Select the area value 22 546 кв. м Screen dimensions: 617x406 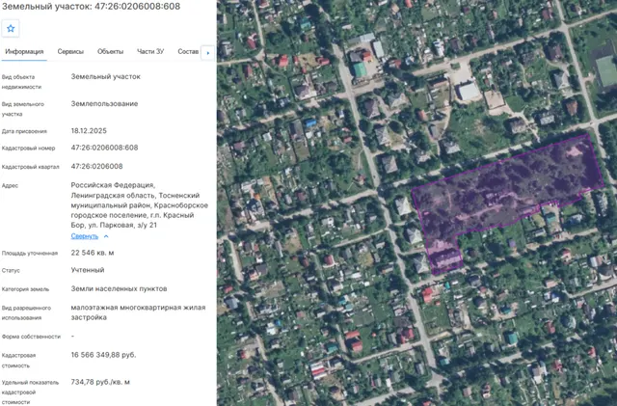click(93, 253)
